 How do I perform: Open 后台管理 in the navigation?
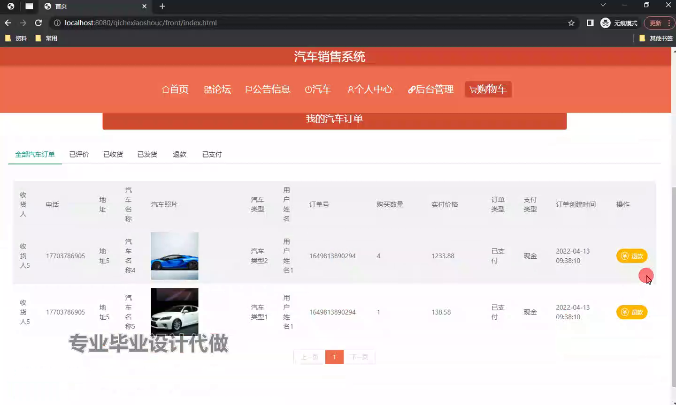point(430,89)
